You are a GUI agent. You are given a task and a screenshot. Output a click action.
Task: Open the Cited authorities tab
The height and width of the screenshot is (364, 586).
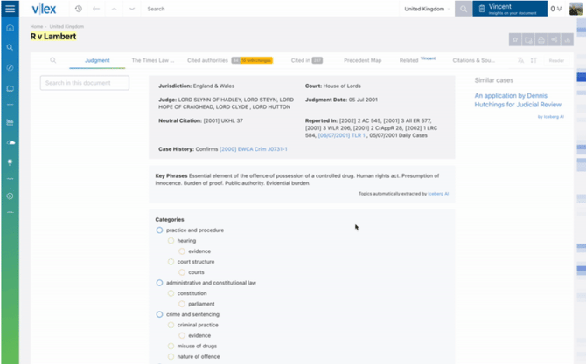pos(229,60)
